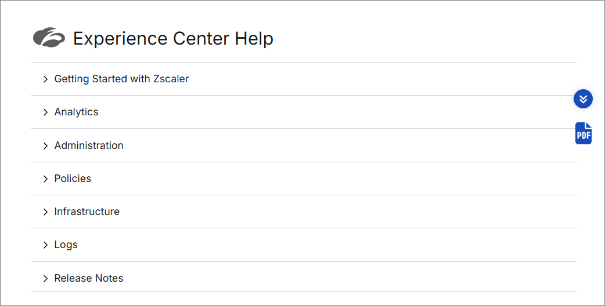Expand the Infrastructure chevron

tap(45, 212)
